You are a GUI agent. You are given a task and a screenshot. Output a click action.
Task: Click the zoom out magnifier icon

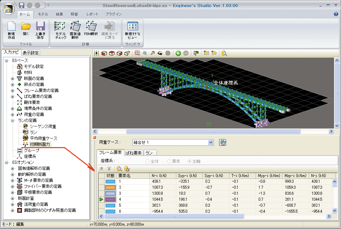tap(145, 53)
